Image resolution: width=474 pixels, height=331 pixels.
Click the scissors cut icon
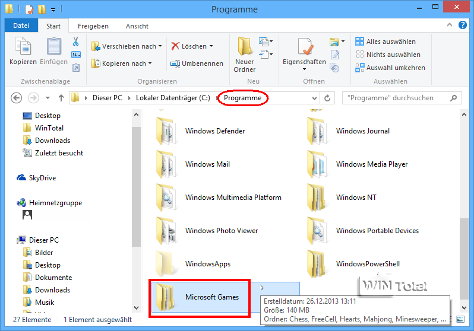click(x=76, y=42)
